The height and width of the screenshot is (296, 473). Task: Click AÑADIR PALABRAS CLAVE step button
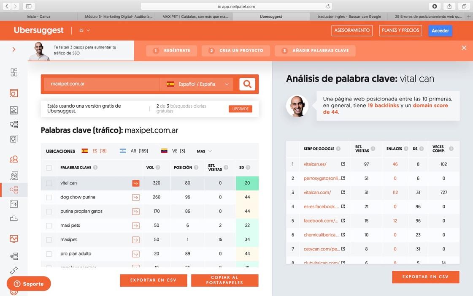tap(315, 51)
